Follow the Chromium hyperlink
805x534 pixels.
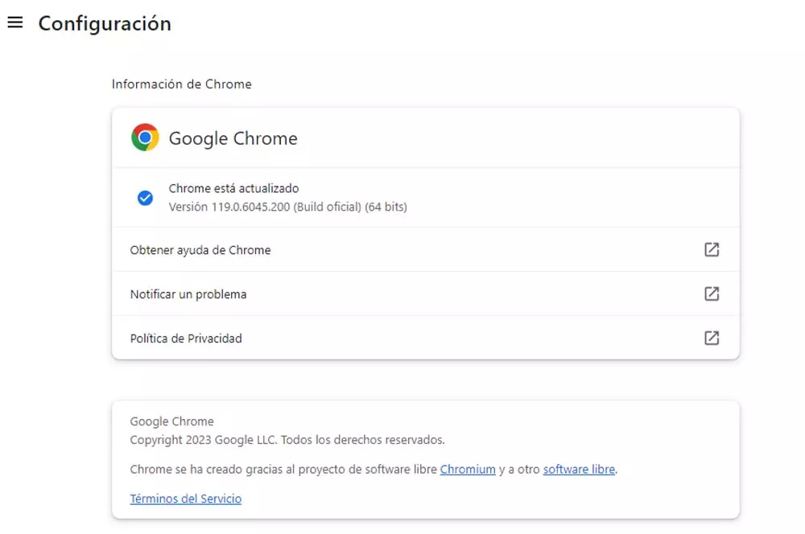click(x=468, y=469)
